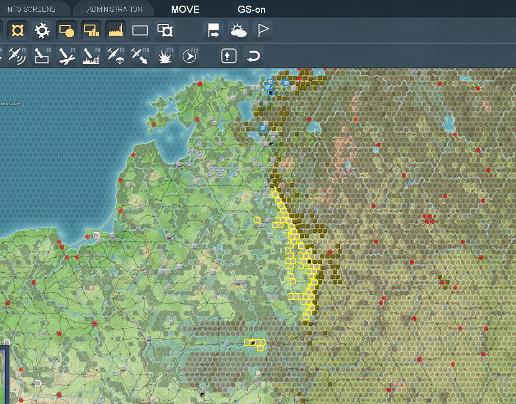The height and width of the screenshot is (404, 516).
Task: Click the F12 circular arrow icon
Action: click(x=190, y=56)
